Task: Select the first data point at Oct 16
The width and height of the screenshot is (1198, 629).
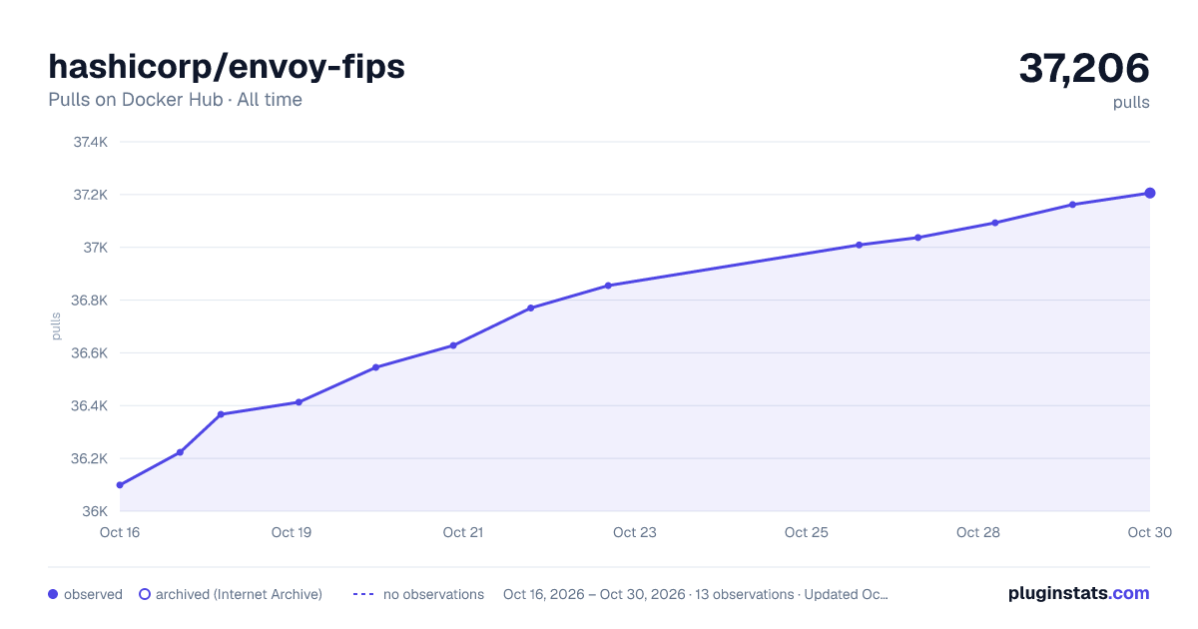Action: click(x=120, y=485)
